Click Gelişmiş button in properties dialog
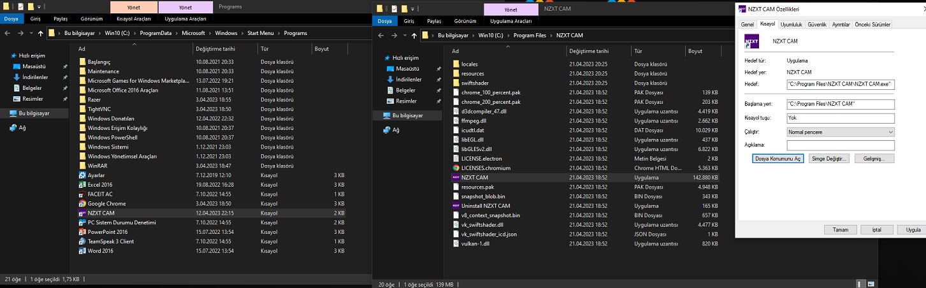Image resolution: width=926 pixels, height=288 pixels. [874, 158]
